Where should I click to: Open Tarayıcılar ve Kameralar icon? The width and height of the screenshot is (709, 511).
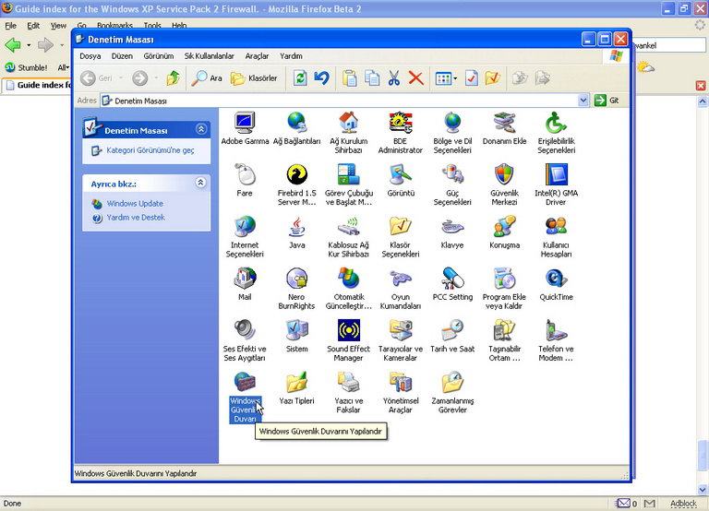pyautogui.click(x=401, y=331)
